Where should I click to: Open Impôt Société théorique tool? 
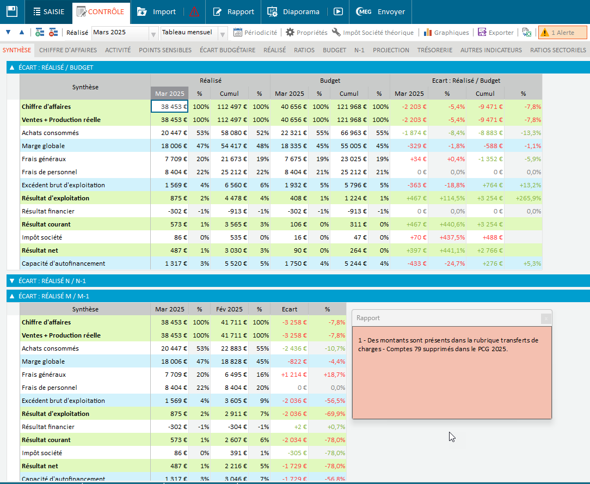(x=372, y=33)
